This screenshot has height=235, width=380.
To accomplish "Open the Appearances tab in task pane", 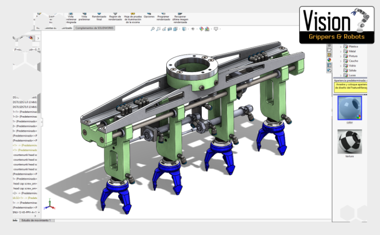I will coord(329,60).
